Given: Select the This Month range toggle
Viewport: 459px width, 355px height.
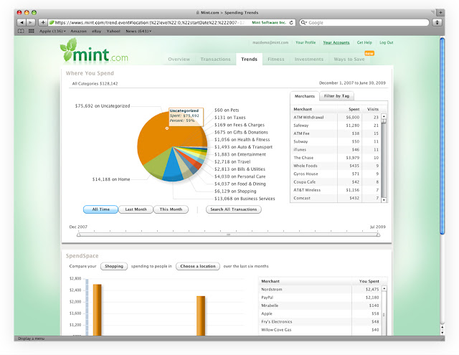Looking at the screenshot, I should 171,209.
